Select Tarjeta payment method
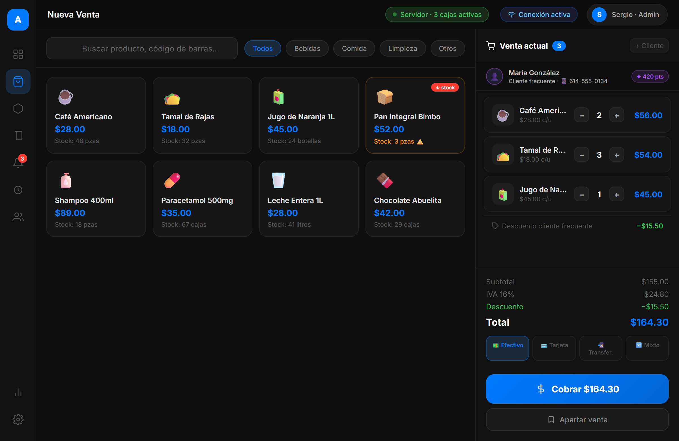 (554, 348)
